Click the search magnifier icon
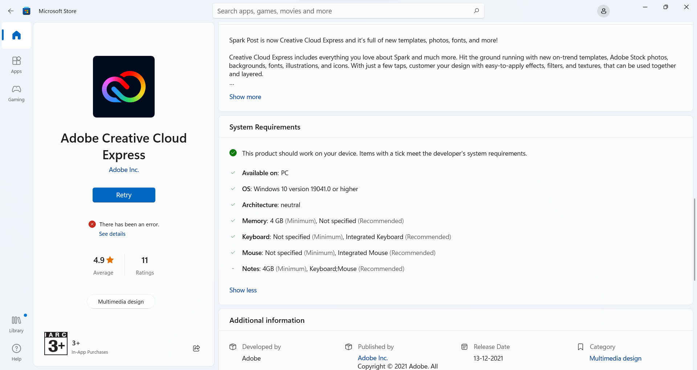Image resolution: width=697 pixels, height=370 pixels. [476, 11]
